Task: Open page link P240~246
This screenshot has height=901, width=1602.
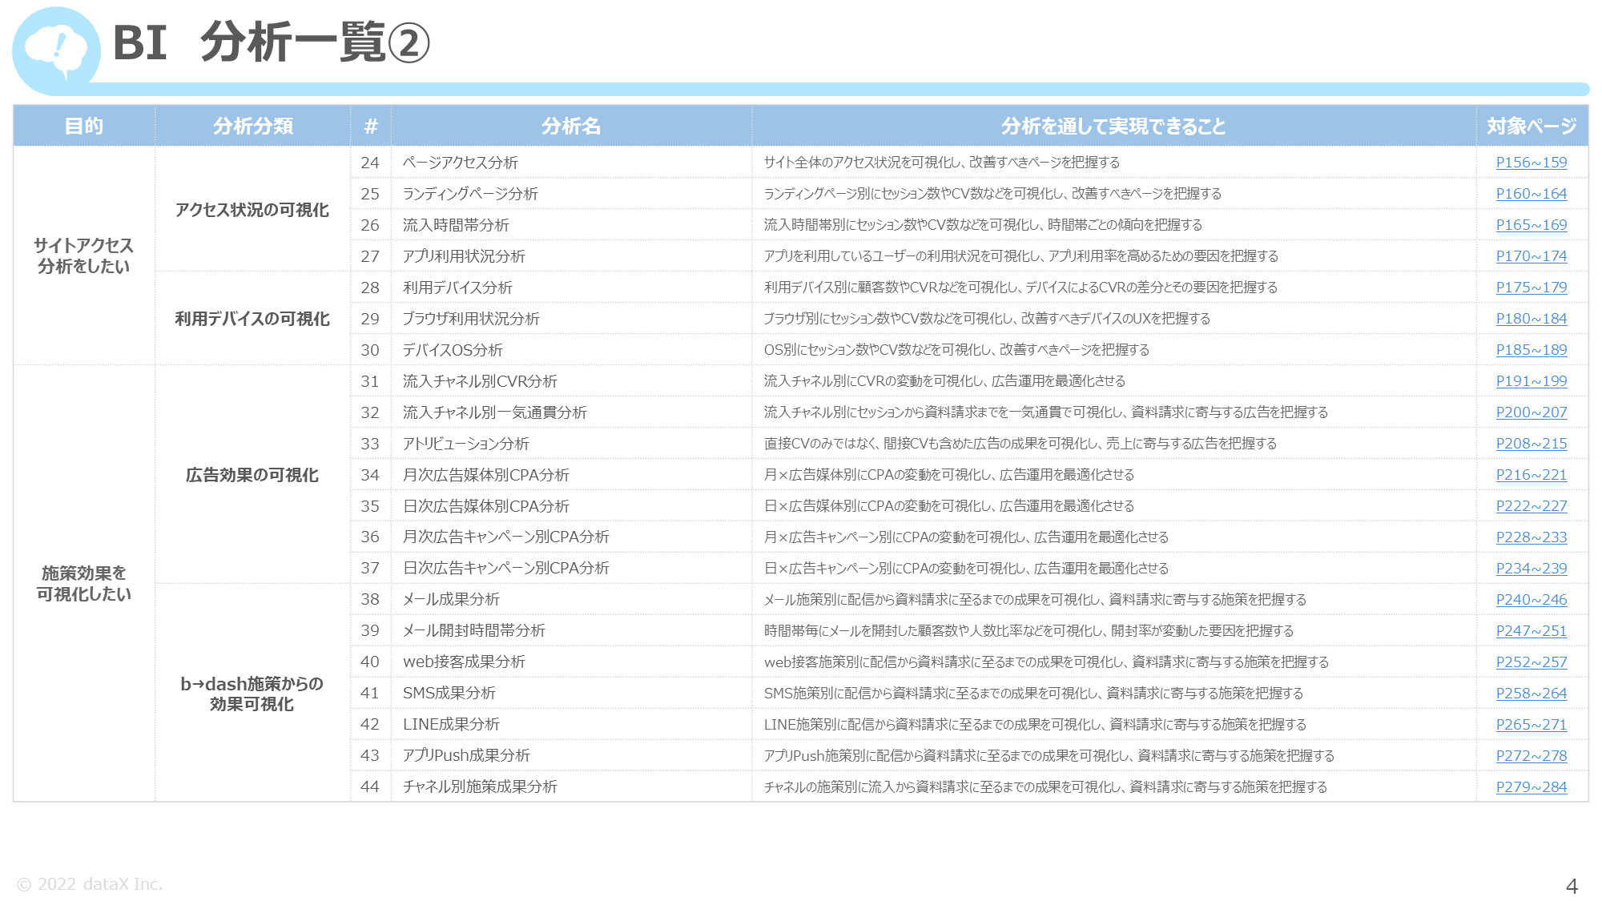Action: pos(1531,600)
